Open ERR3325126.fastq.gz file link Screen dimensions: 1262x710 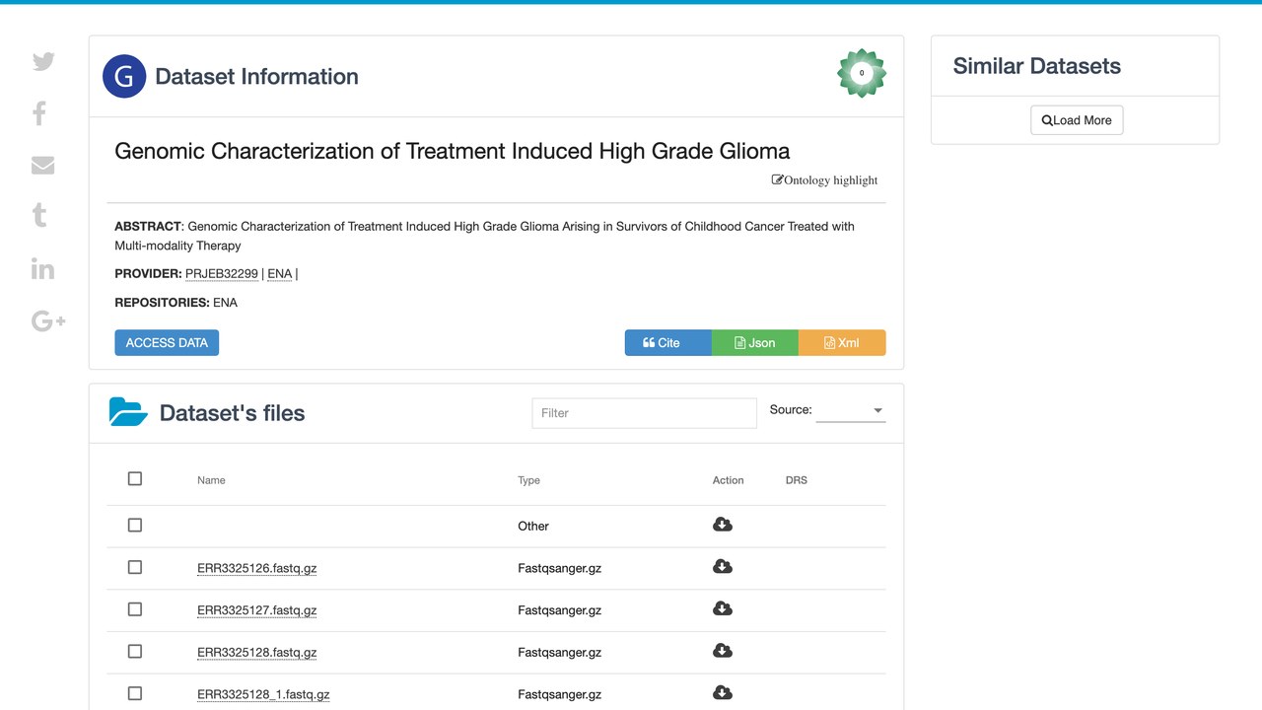[x=256, y=569]
